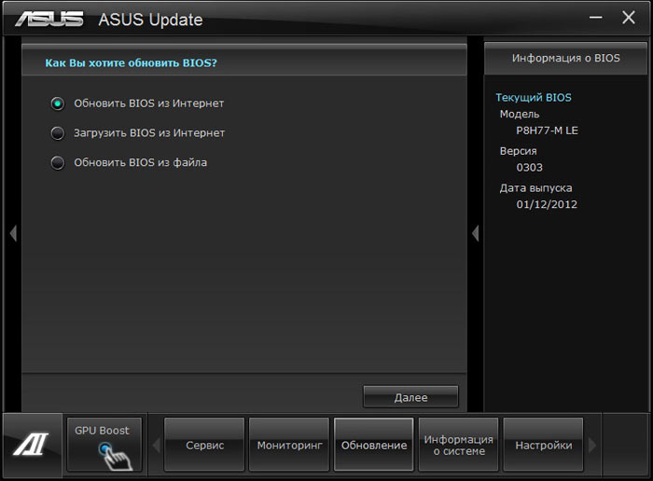Click the ASUS logo in title bar

(49, 20)
